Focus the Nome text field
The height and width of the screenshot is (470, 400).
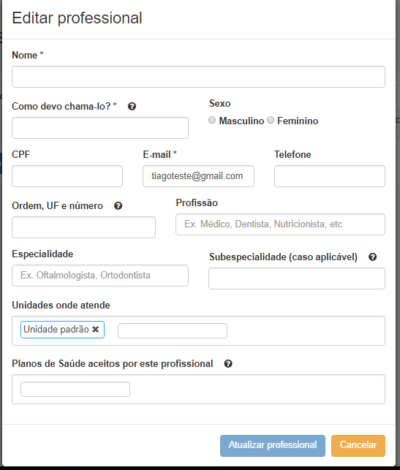[x=198, y=77]
